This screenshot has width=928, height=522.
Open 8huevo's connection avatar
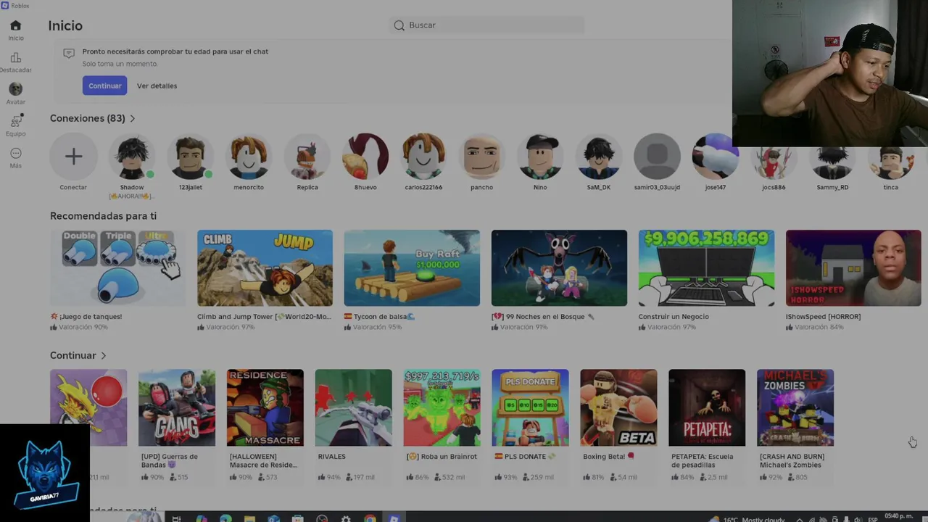click(365, 157)
